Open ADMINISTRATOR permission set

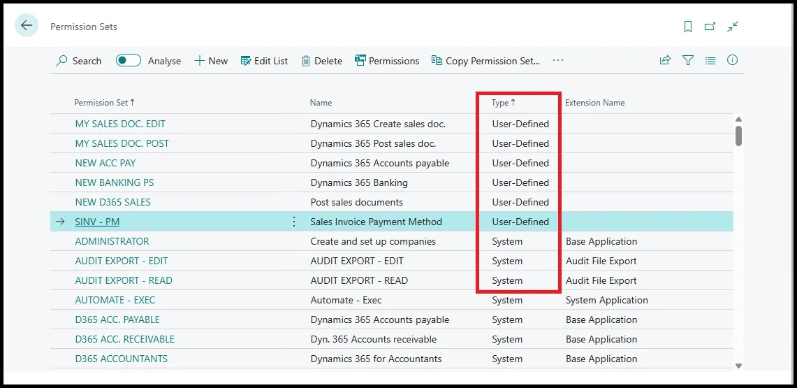[x=112, y=242]
